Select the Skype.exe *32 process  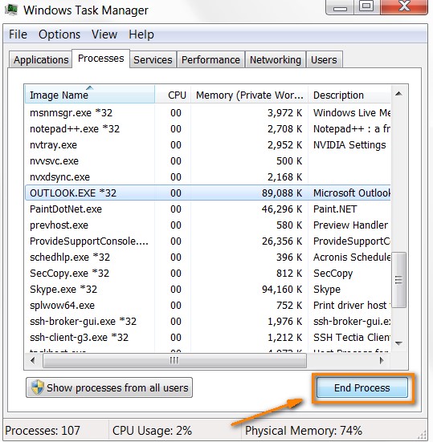click(208, 290)
